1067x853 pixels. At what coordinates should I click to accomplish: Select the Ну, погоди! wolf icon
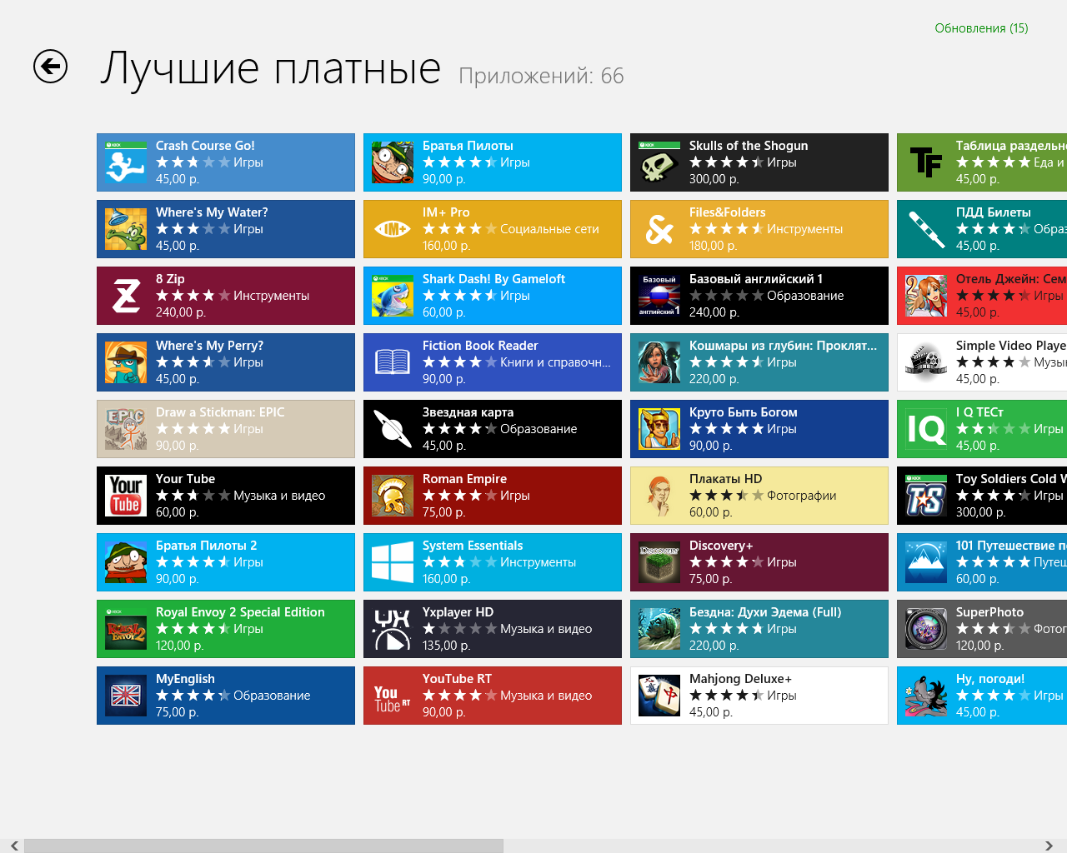coord(926,696)
